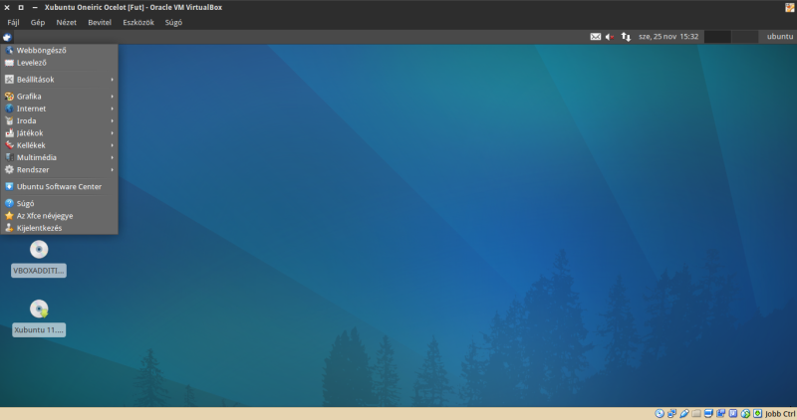This screenshot has width=797, height=420.
Task: Click the Iroda office icon
Action: (9, 120)
